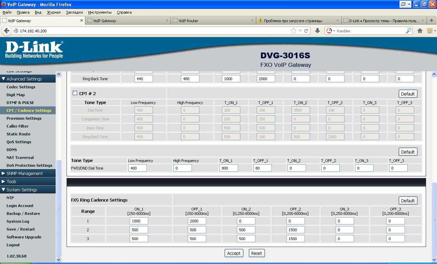Open the Закладки menu
This screenshot has height=264, width=437.
(74, 12)
